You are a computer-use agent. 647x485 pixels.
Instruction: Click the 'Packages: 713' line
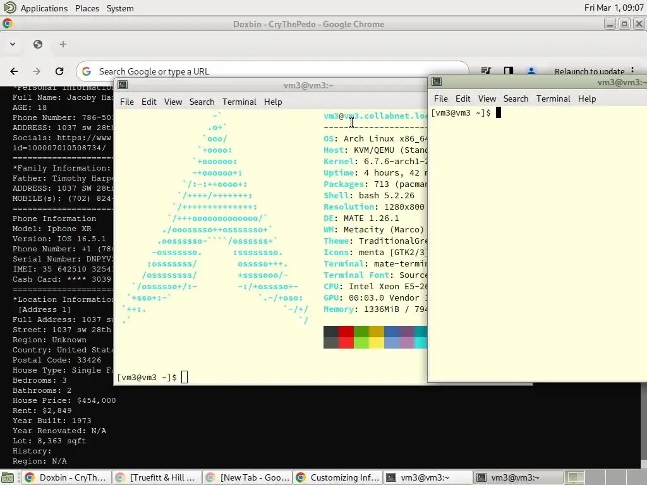click(x=375, y=184)
